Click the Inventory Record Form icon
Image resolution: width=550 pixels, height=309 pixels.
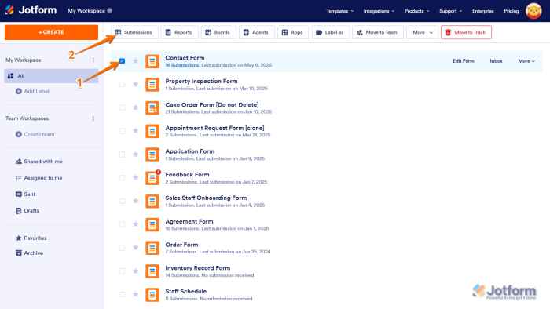pyautogui.click(x=152, y=271)
